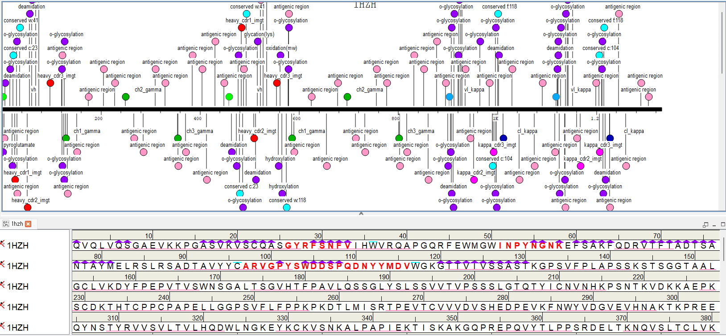The image size is (726, 336).
Task: Click the purple oxidation(mw) marker circle
Action: click(x=280, y=55)
